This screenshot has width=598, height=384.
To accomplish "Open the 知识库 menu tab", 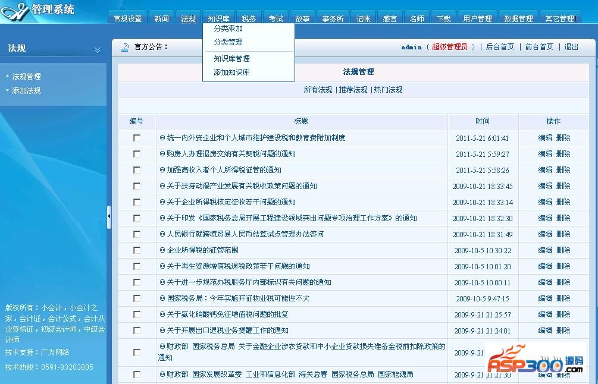I will tap(218, 18).
